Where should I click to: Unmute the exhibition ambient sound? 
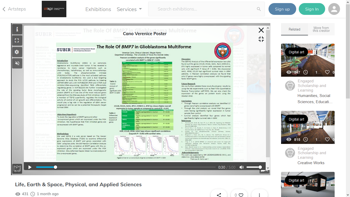(17, 63)
